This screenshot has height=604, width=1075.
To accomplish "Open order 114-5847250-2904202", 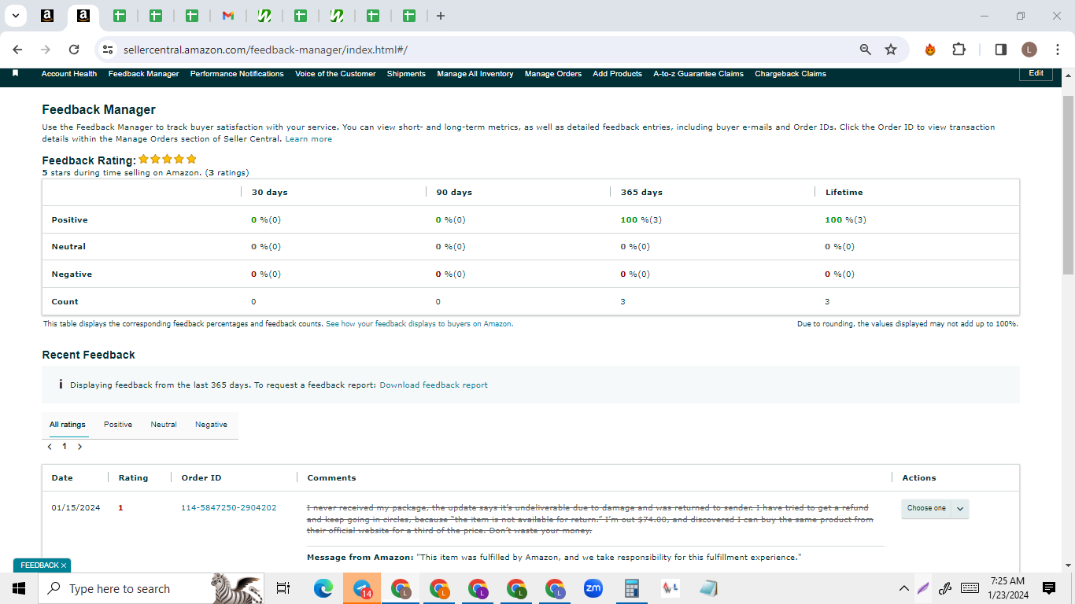I will [229, 508].
